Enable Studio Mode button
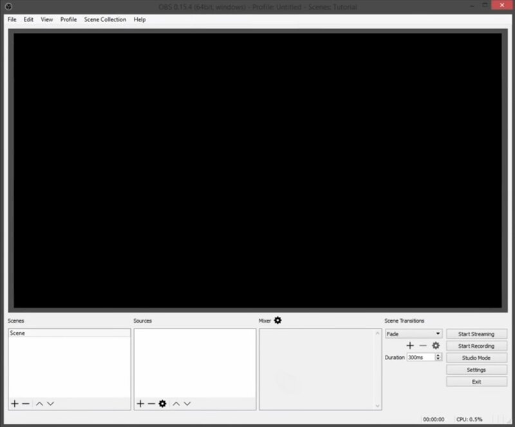The width and height of the screenshot is (515, 427). point(476,358)
